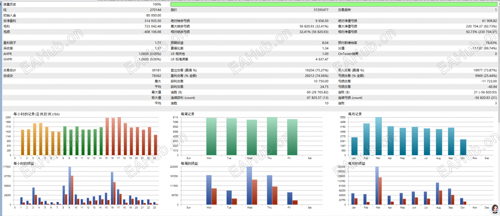Image resolution: width=500 pixels, height=216 pixels.
Task: Select the 毛利 value 723 042.48
Action: 153,26
